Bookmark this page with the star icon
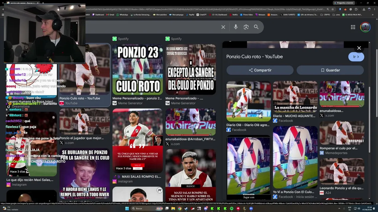 [x=333, y=9]
